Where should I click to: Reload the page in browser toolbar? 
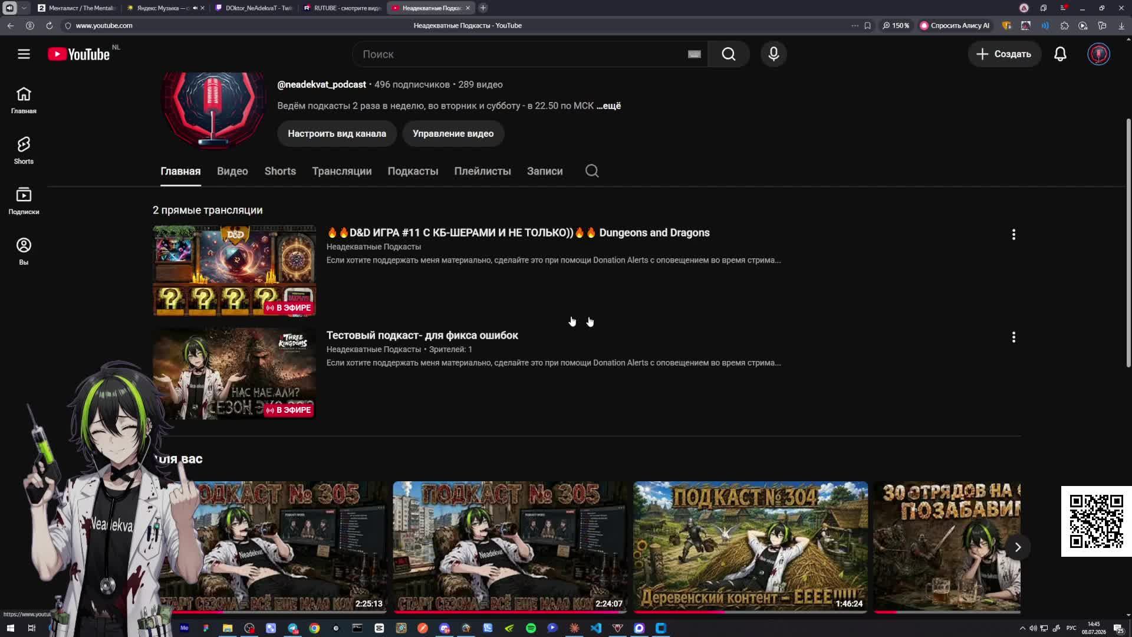(50, 25)
